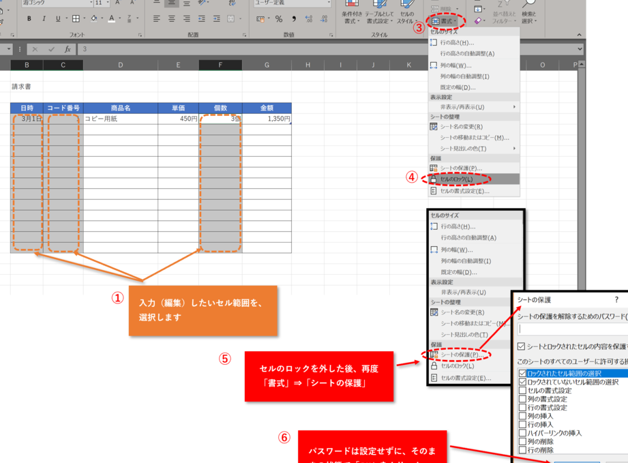This screenshot has width=628, height=463.
Task: Apply the comma style
Action: coord(294,19)
